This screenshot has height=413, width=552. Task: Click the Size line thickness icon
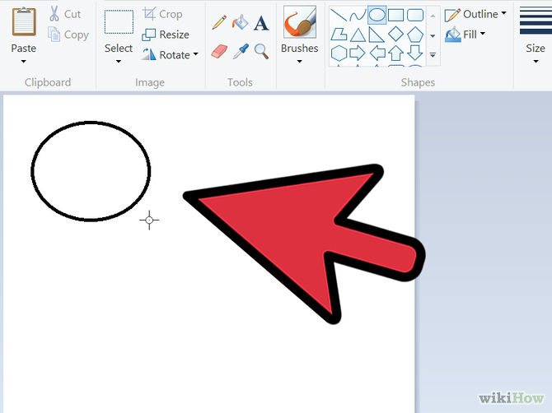click(536, 21)
